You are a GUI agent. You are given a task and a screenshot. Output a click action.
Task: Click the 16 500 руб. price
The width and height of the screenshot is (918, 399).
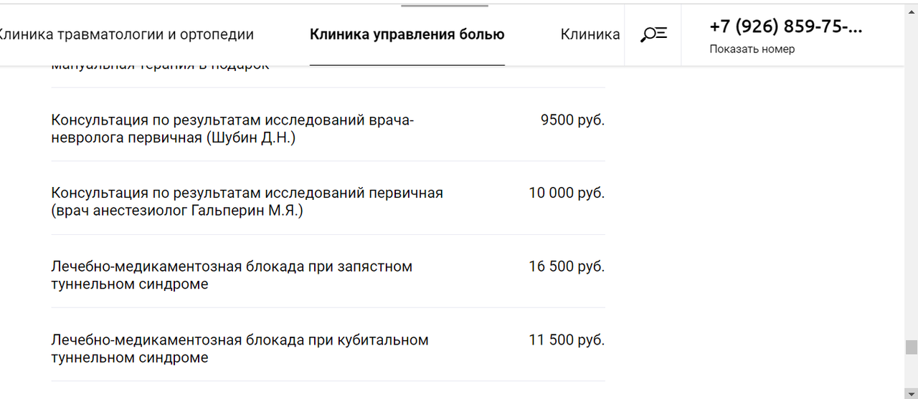[567, 266]
